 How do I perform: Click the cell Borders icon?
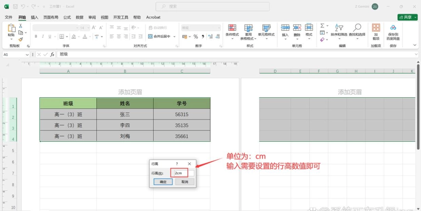(62, 37)
